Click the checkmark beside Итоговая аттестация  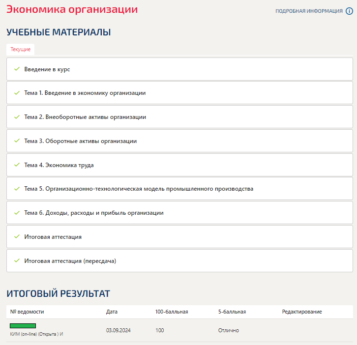(x=17, y=237)
